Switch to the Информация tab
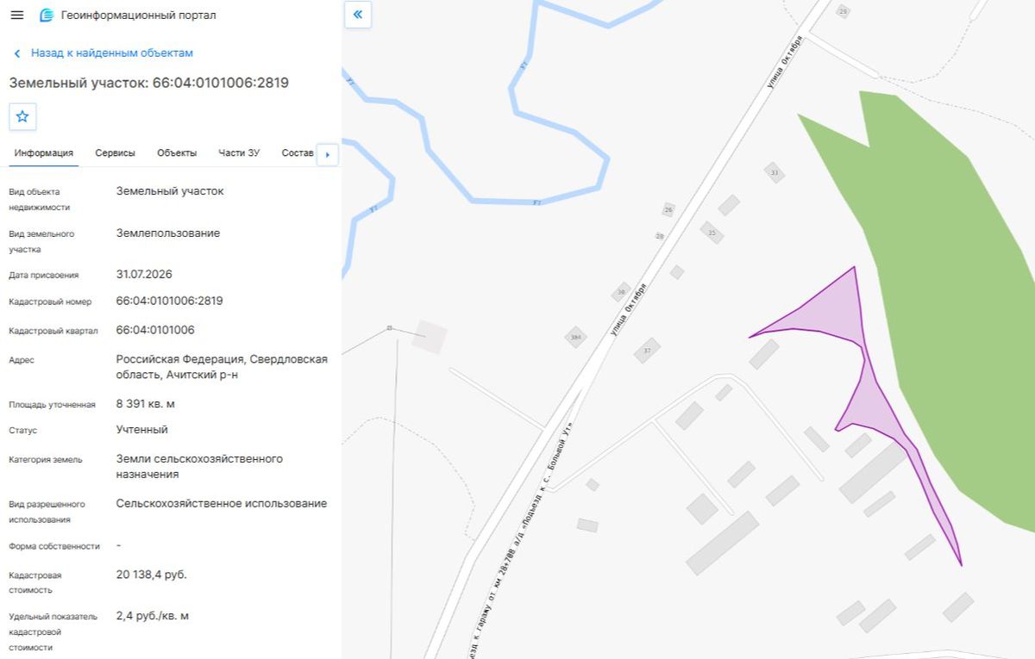 44,153
